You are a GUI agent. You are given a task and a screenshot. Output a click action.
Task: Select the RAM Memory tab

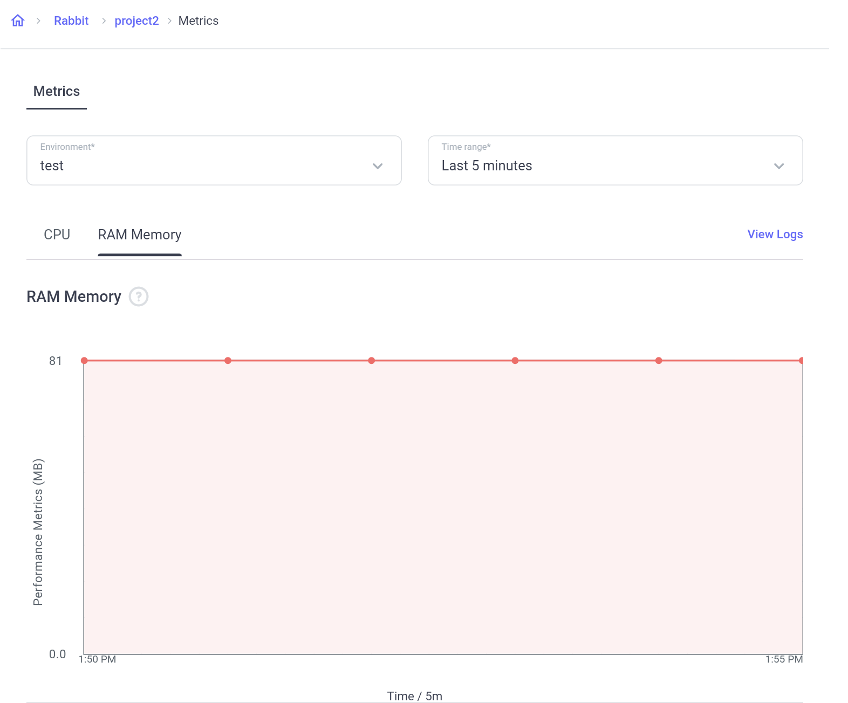[x=140, y=235]
